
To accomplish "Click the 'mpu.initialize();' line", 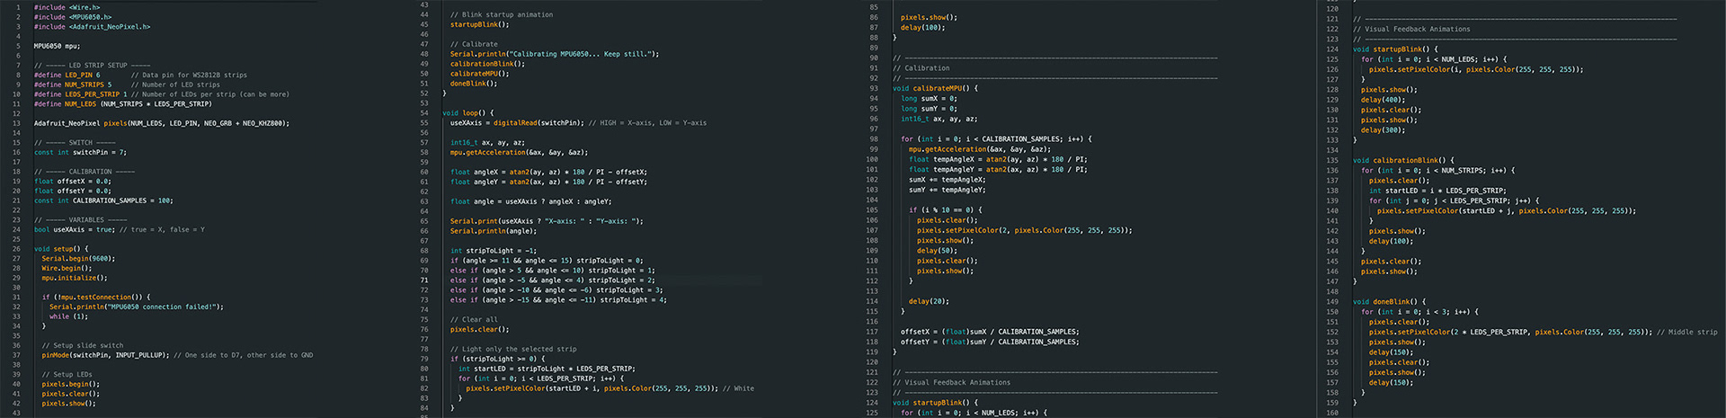I will 74,278.
